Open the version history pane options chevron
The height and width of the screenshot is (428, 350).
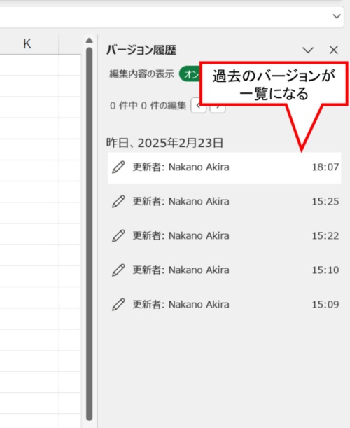click(x=308, y=50)
